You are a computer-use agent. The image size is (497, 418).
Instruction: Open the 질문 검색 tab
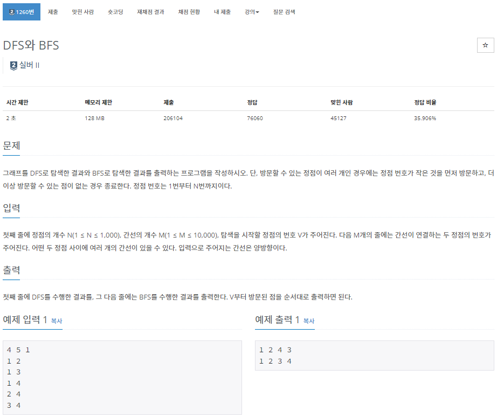coord(284,12)
